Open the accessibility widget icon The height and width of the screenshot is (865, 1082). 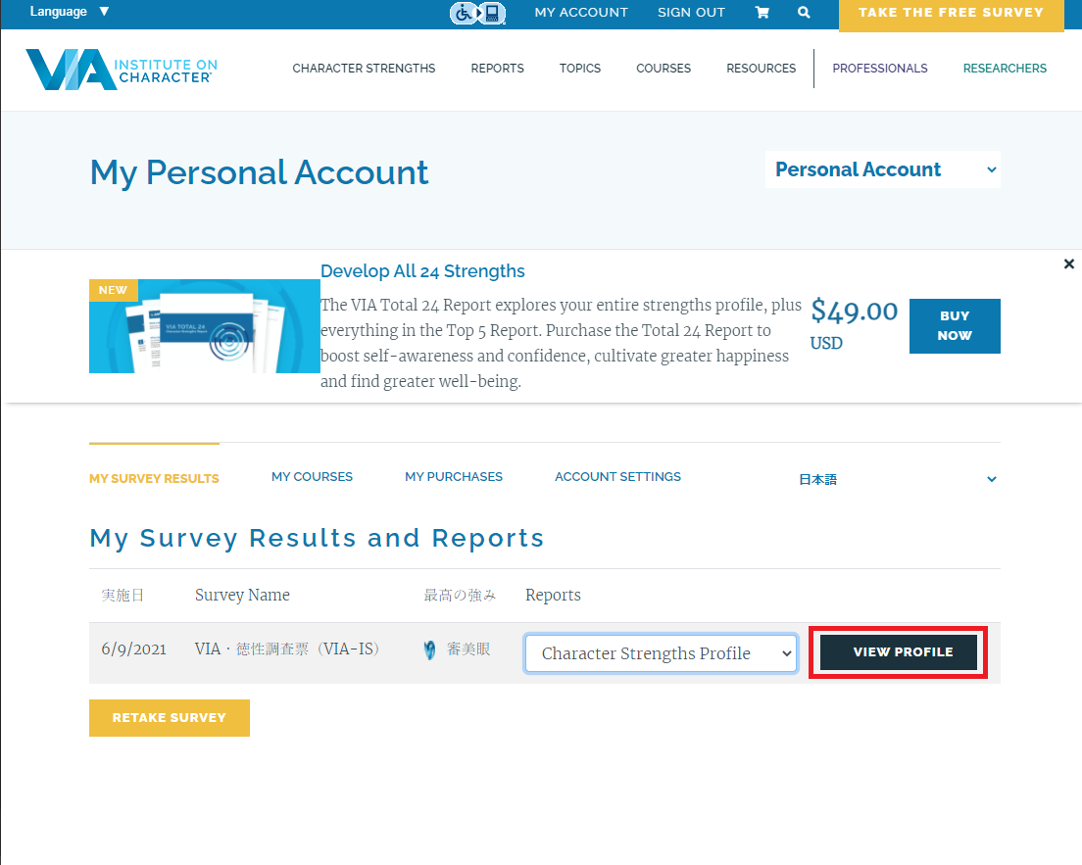[x=477, y=14]
